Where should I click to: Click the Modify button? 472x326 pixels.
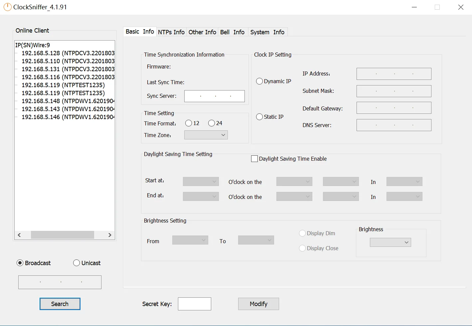point(258,304)
